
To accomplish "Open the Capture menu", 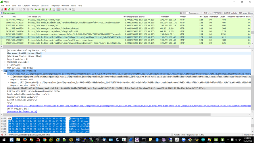I will click(x=26, y=6).
